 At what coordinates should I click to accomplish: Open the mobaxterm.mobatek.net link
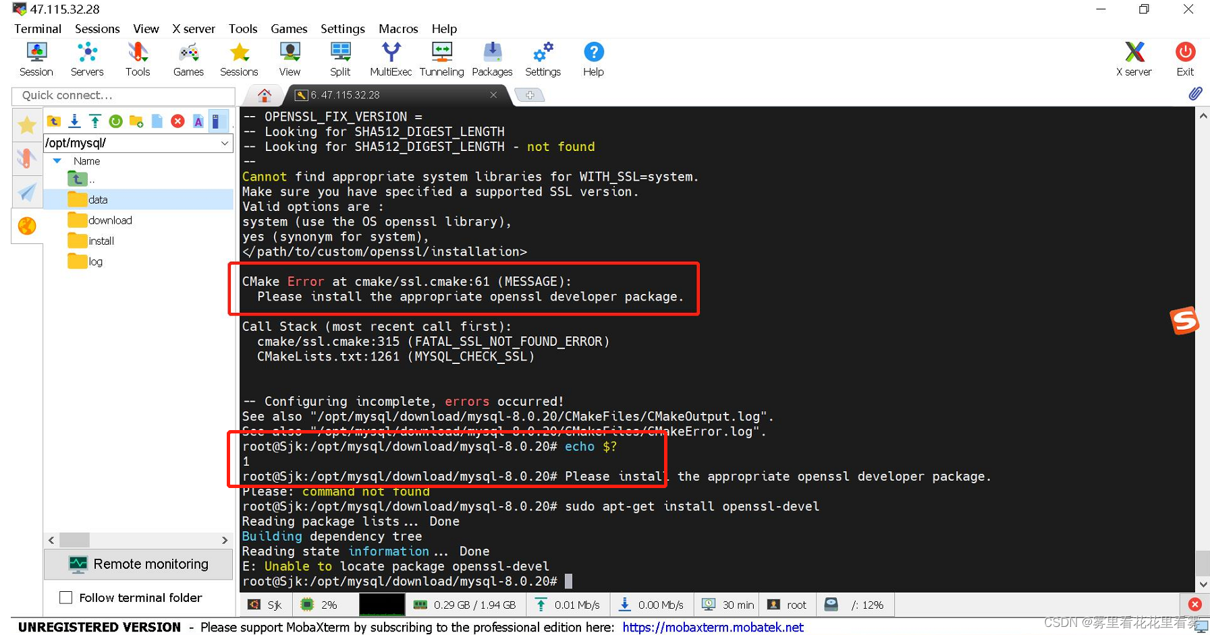713,627
